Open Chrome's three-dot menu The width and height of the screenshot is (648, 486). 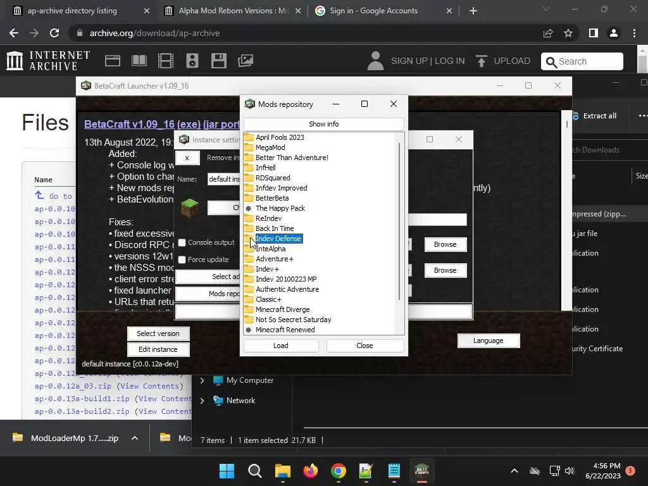[x=634, y=33]
